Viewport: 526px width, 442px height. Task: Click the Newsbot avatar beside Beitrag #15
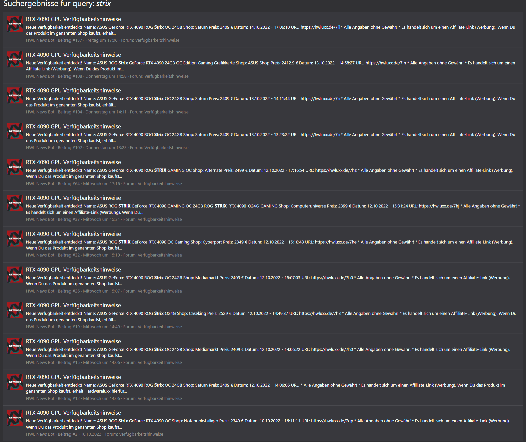pyautogui.click(x=15, y=346)
